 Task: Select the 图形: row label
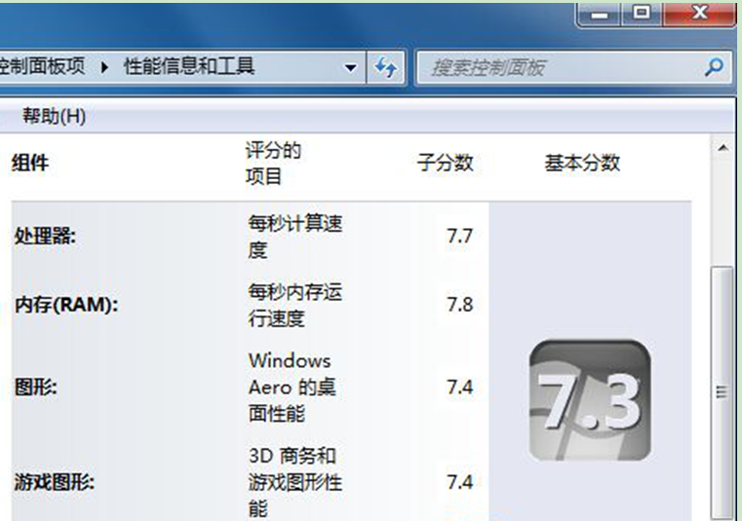click(35, 388)
